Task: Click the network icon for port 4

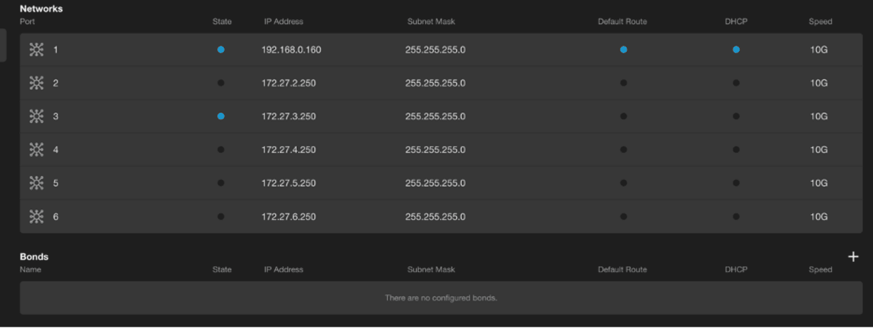Action: click(36, 150)
